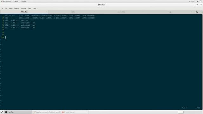Viewport: 203px width, 114px height.
Task: Open the Places menu in top panel
Action: pyautogui.click(x=16, y=1)
